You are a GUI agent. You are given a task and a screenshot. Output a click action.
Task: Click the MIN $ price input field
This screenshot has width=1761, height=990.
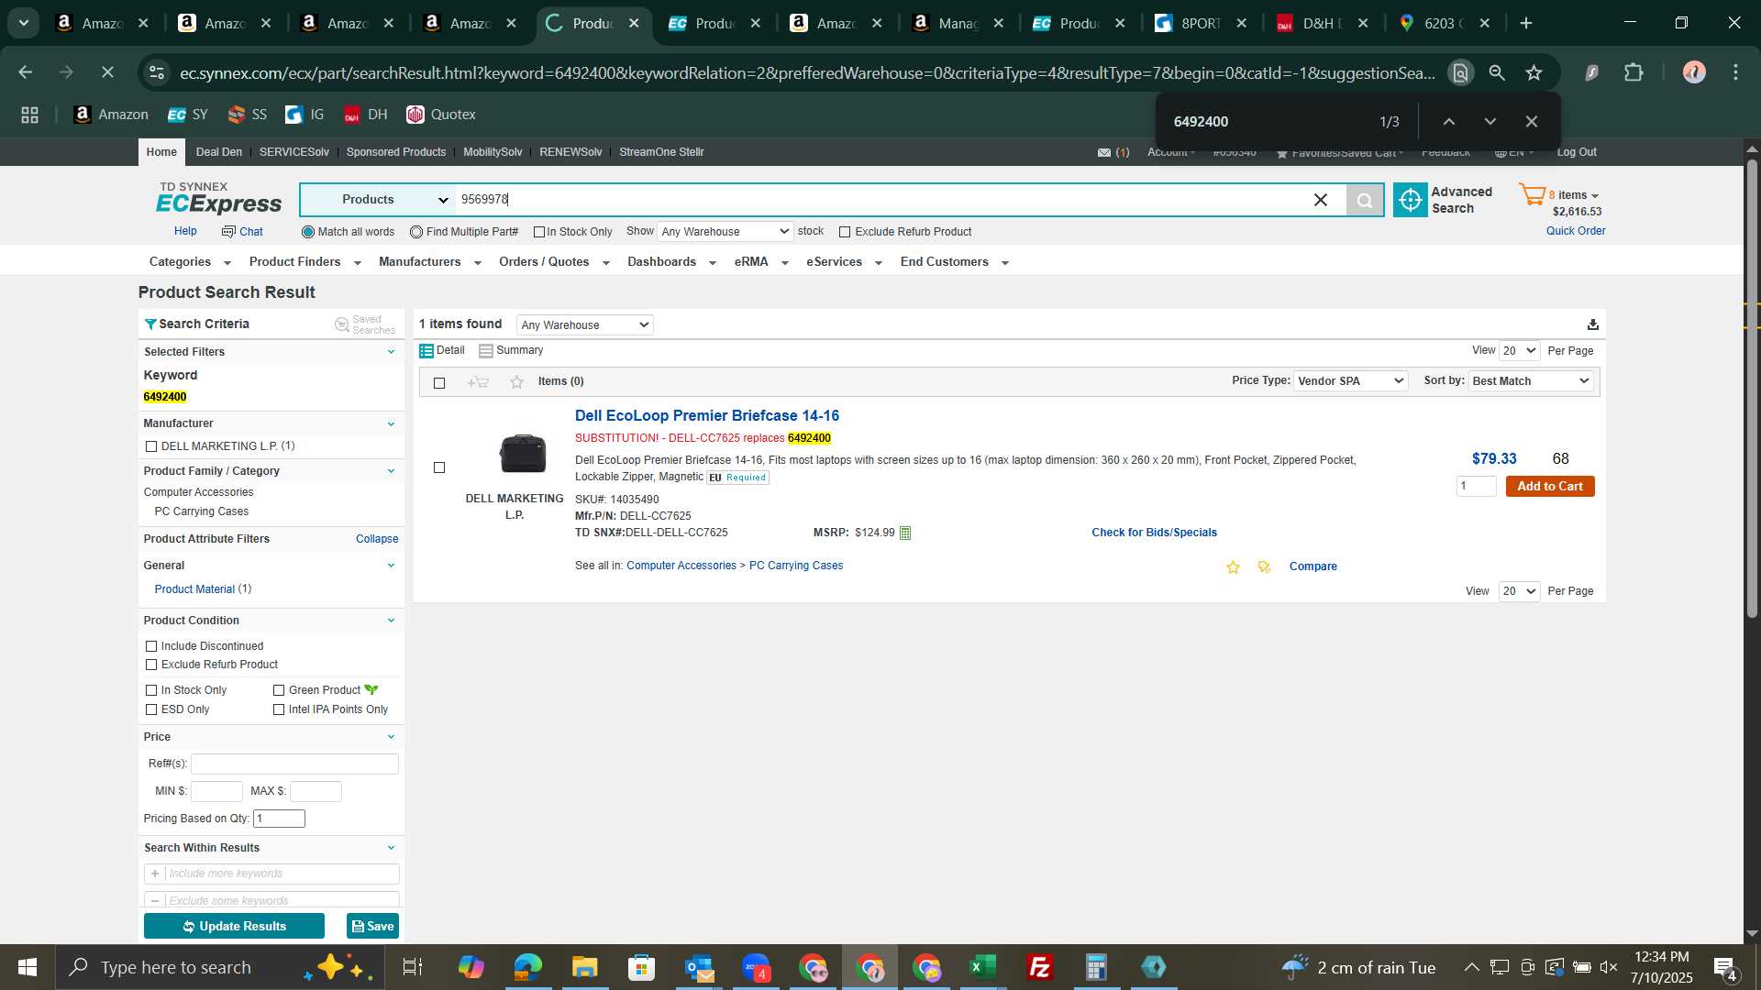coord(216,792)
